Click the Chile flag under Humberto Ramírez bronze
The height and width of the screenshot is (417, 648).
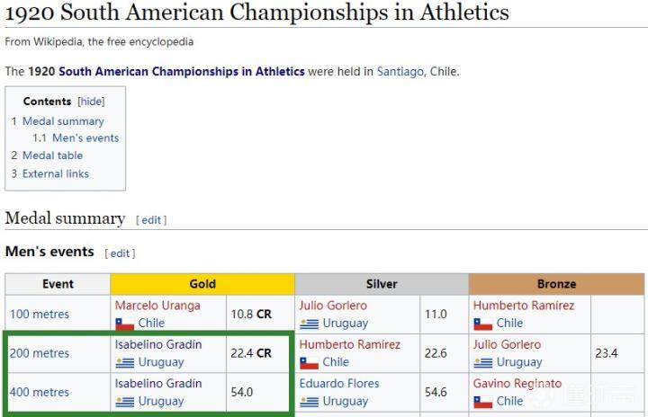click(483, 324)
